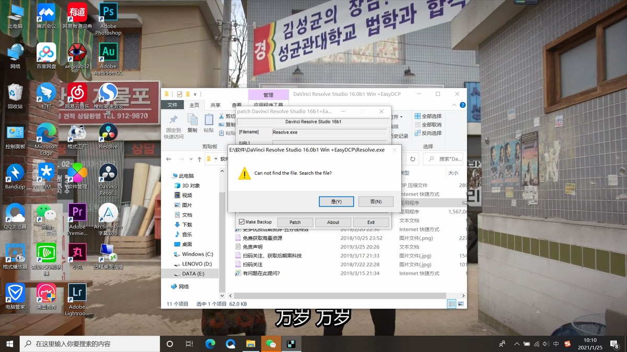Open the About button in patcher window
This screenshot has width=627, height=352.
pyautogui.click(x=333, y=222)
